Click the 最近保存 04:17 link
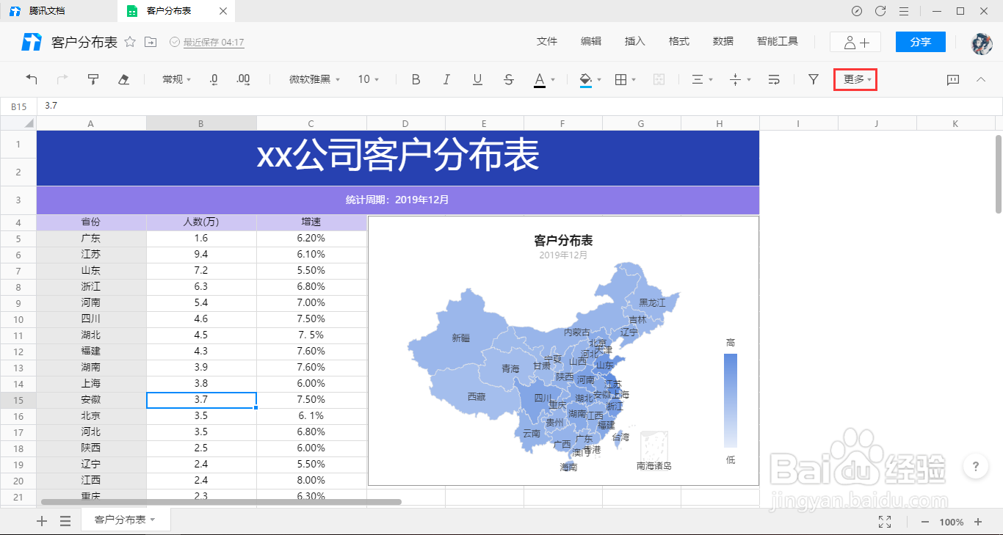Image resolution: width=1003 pixels, height=535 pixels. (x=213, y=42)
